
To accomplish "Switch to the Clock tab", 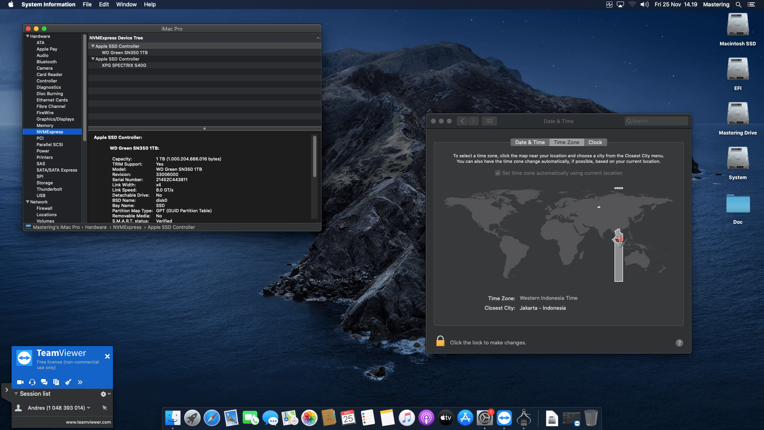I will point(595,142).
